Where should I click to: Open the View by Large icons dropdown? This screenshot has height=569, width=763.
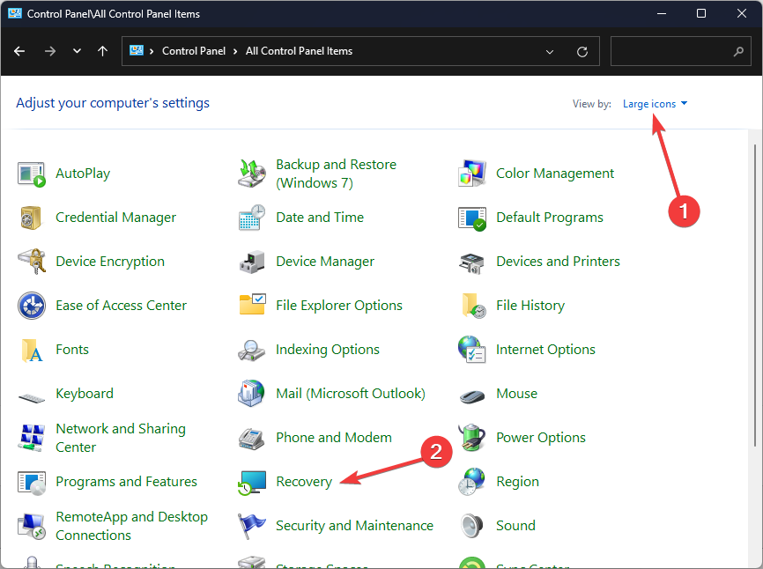tap(655, 104)
